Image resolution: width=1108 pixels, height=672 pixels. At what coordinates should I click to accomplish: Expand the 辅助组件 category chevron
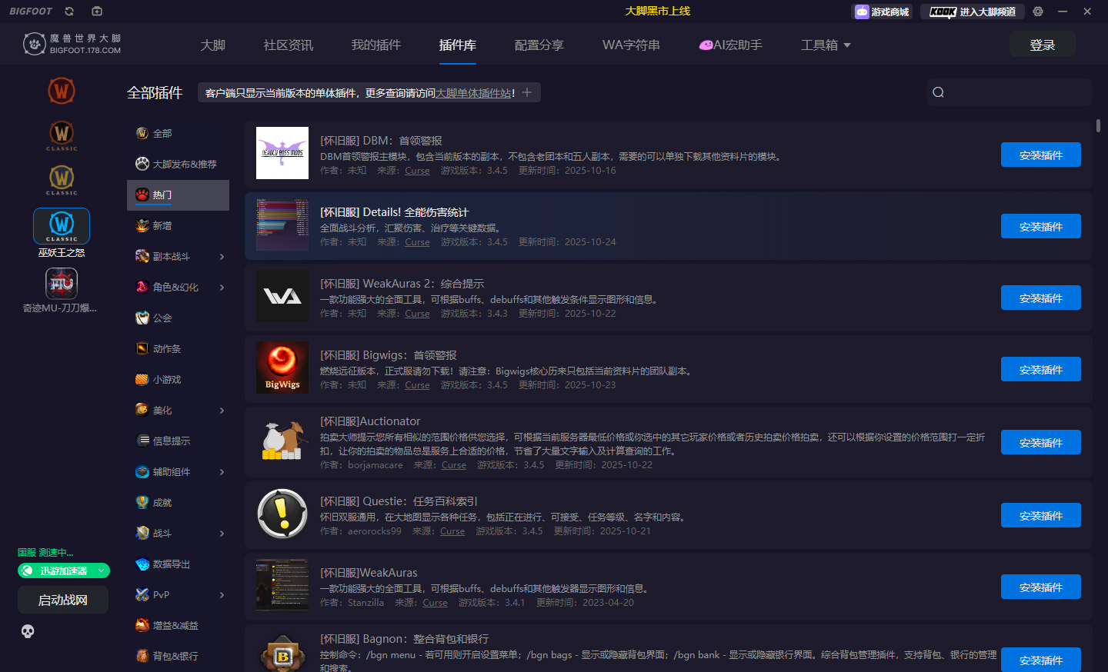click(222, 472)
